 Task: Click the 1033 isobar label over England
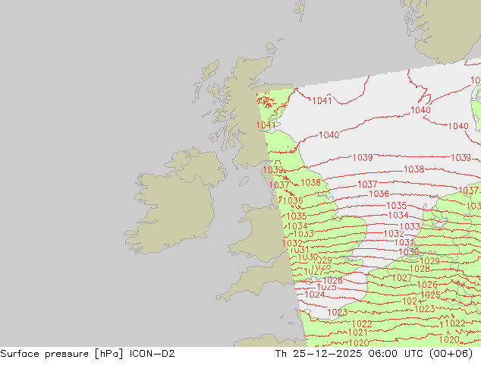303,234
